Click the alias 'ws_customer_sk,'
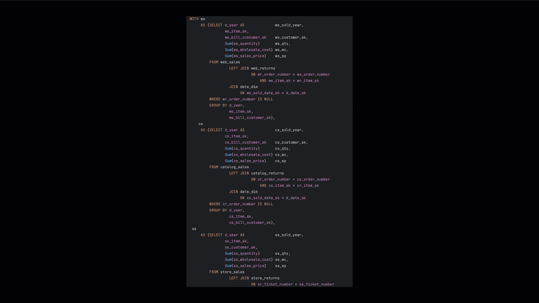Image resolution: width=539 pixels, height=303 pixels. (291, 37)
